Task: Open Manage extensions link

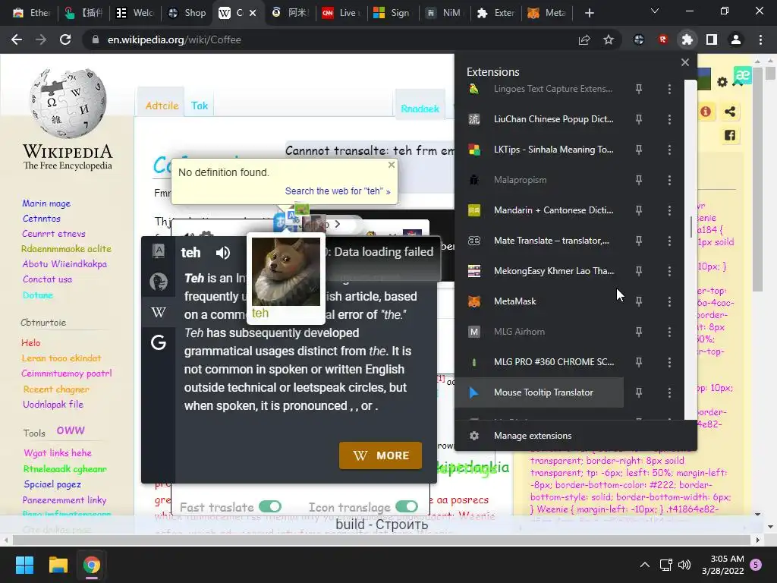Action: tap(533, 435)
